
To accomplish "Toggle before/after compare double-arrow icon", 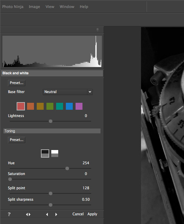I will click(x=28, y=214).
